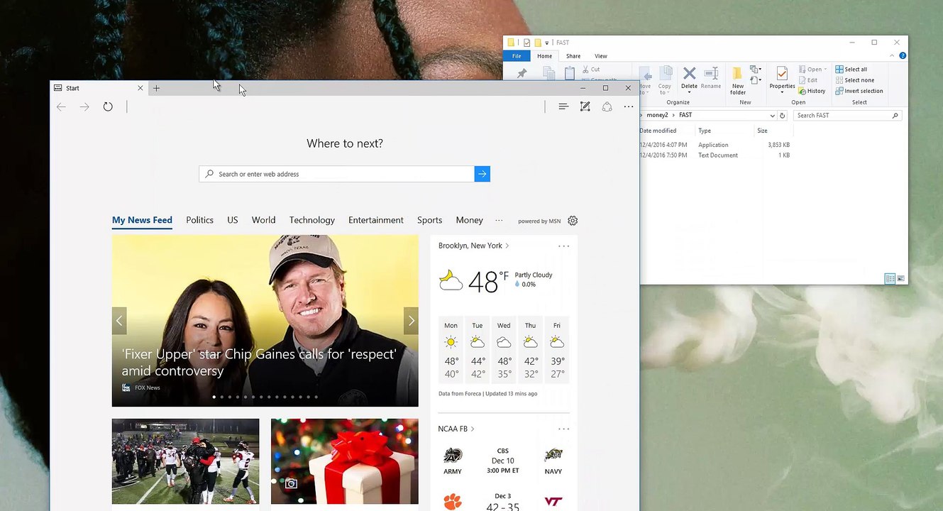Show the previous headline in the carousel
The image size is (943, 511).
[119, 321]
